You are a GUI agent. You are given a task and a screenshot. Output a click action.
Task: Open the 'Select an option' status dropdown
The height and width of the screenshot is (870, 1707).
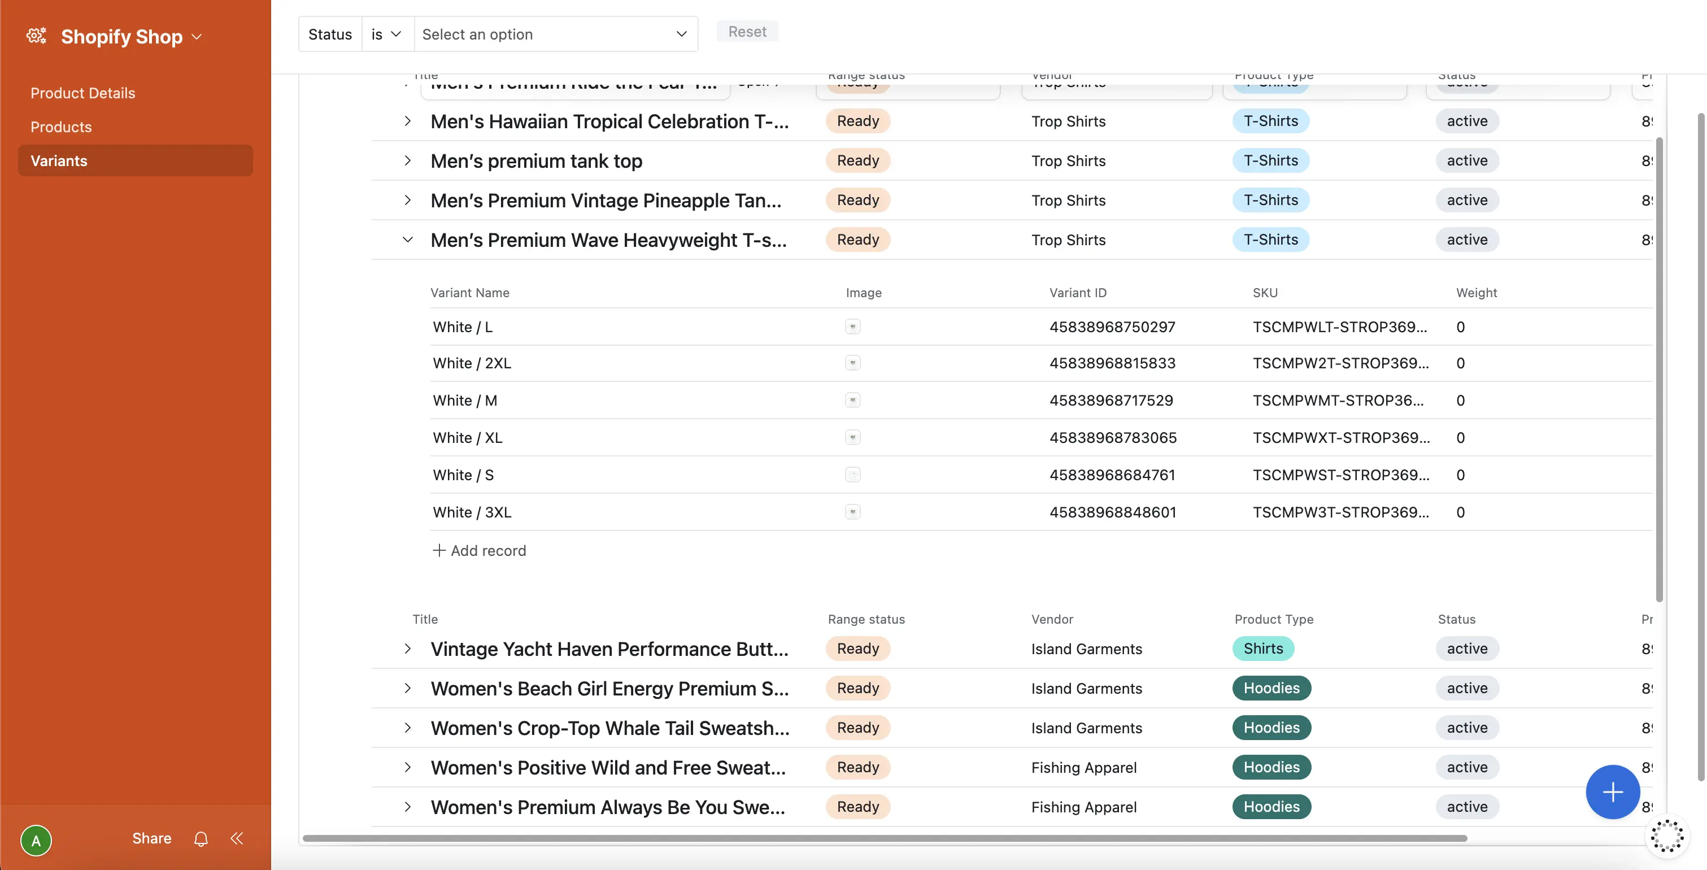[x=555, y=34]
